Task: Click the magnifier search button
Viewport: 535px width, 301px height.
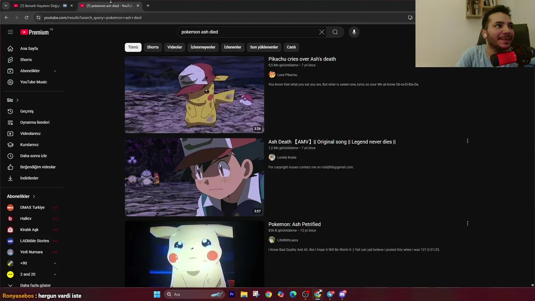Action: pos(335,32)
